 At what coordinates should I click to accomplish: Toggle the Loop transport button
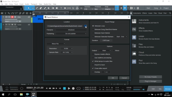(78, 88)
